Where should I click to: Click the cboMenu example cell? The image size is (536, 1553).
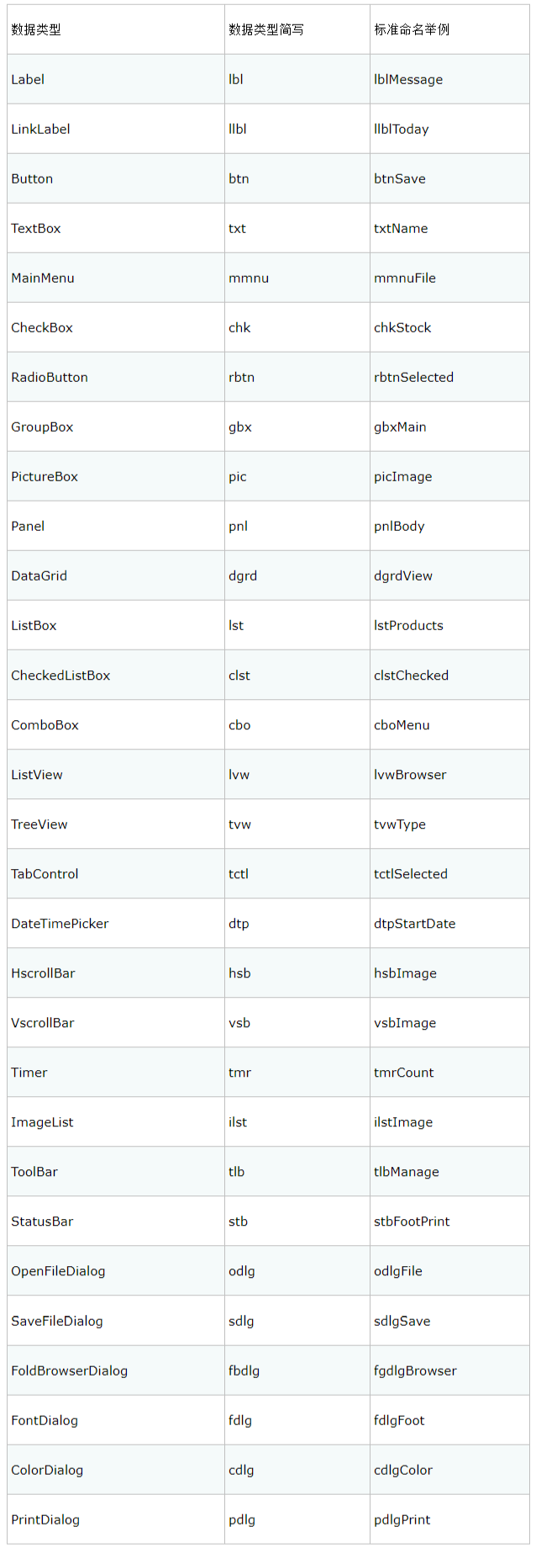pos(402,724)
